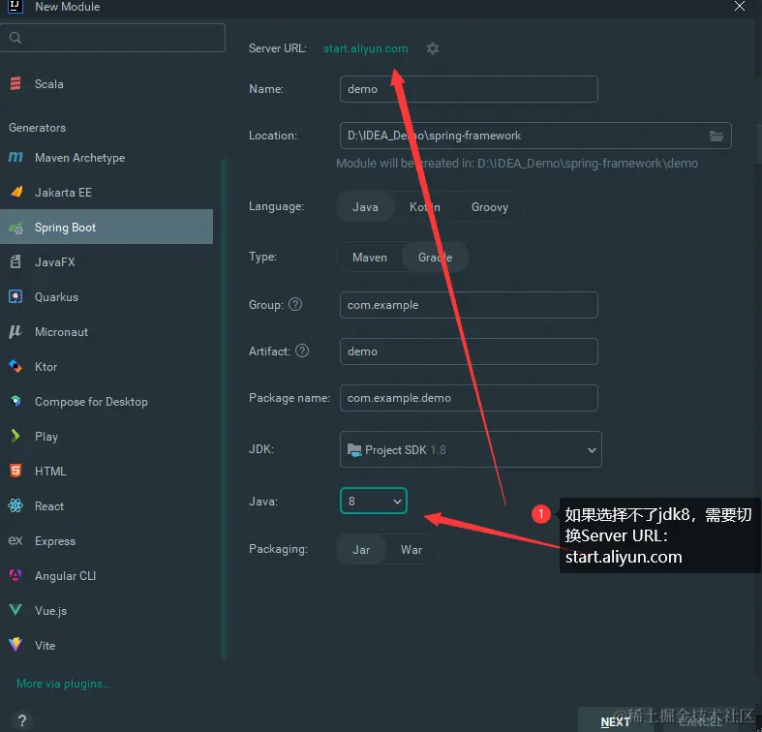Click the React atom icon
Viewport: 762px width, 732px height.
(x=15, y=505)
